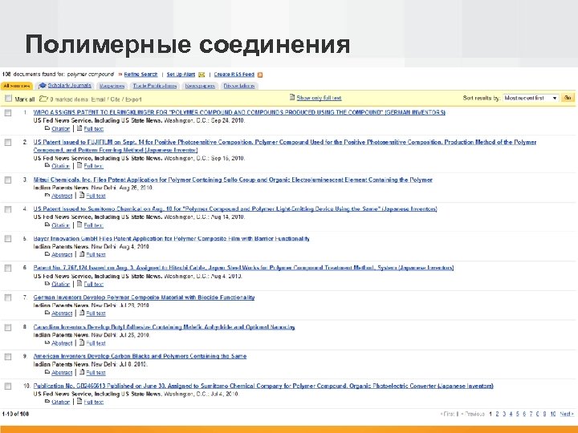Viewport: 578px width, 433px height.
Task: Switch to the Magazines tab
Action: 112,86
